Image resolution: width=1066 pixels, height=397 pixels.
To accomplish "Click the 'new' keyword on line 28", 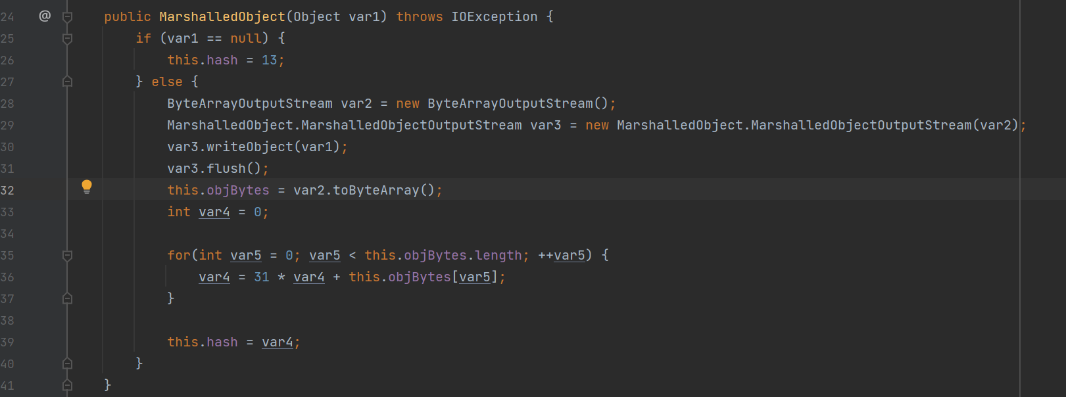I will [x=408, y=103].
